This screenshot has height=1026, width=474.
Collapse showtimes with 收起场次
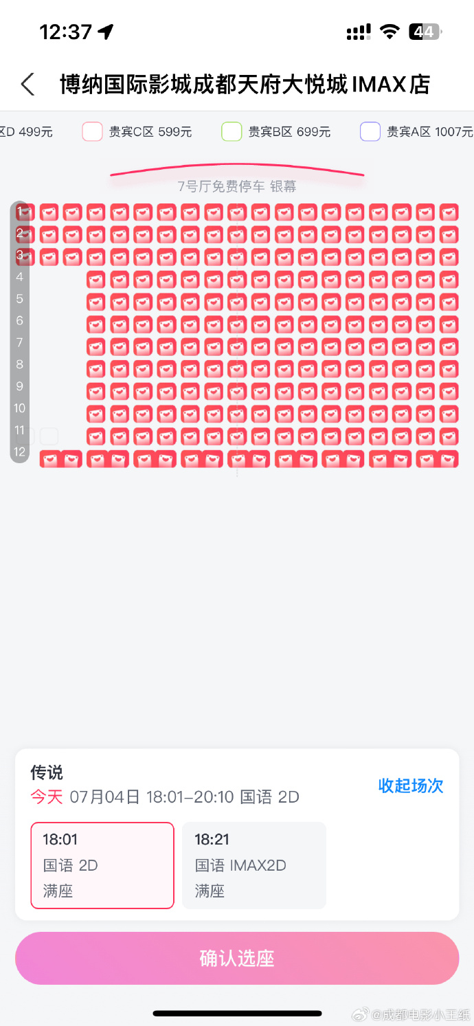point(411,785)
